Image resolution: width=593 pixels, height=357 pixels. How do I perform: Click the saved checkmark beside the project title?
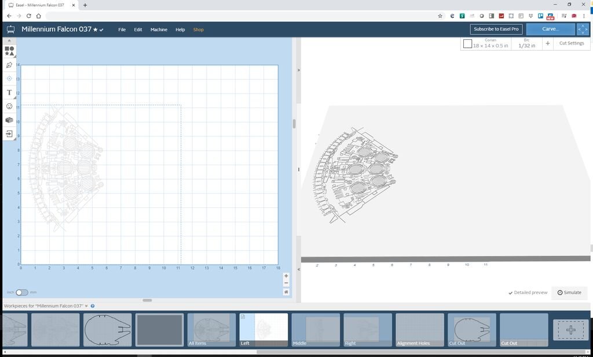coord(101,30)
